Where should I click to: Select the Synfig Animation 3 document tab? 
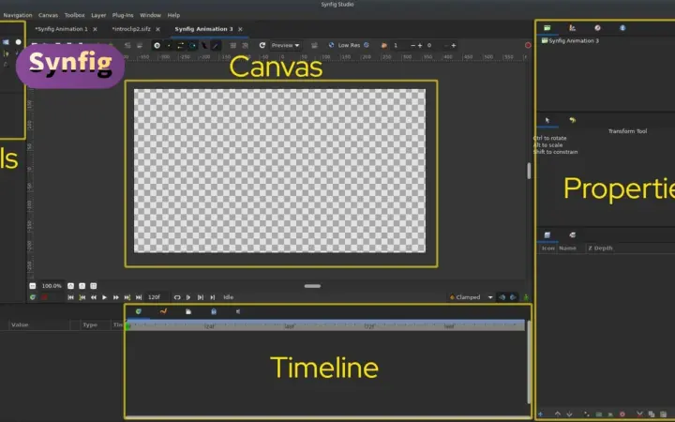click(x=203, y=29)
